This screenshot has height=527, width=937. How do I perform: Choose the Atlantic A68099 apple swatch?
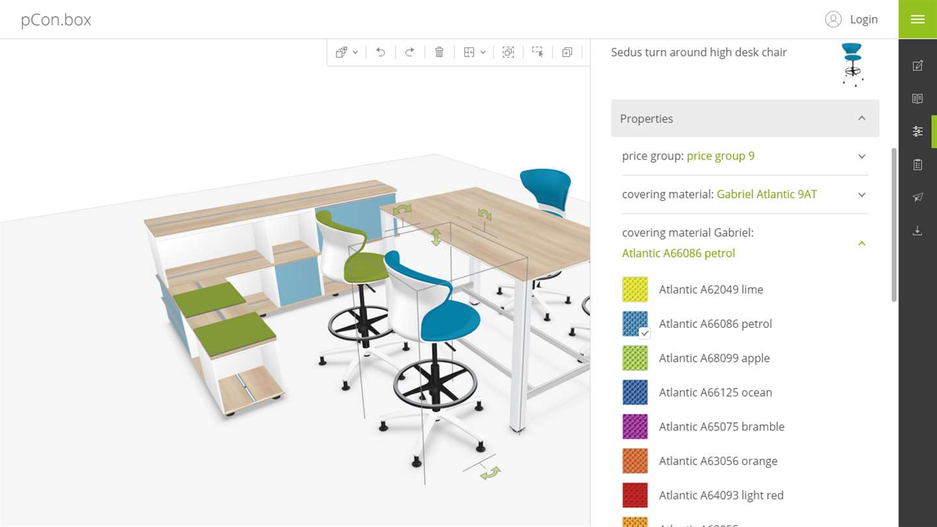coord(635,358)
